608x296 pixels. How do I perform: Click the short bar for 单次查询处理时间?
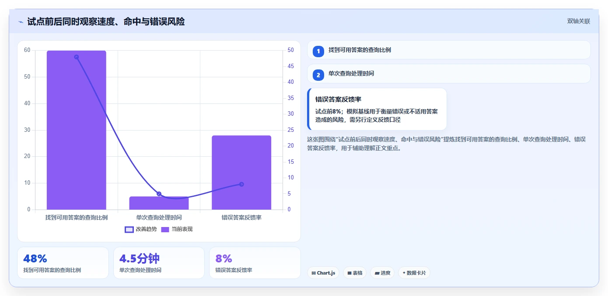[159, 203]
